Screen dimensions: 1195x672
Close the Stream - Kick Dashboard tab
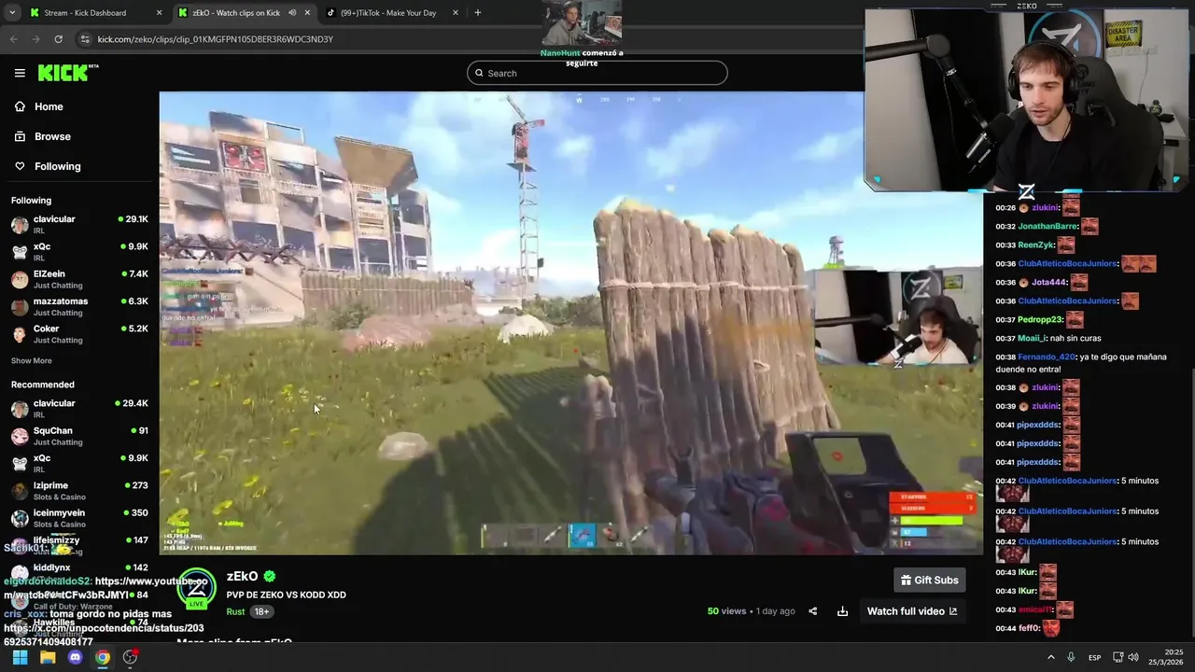(x=159, y=13)
